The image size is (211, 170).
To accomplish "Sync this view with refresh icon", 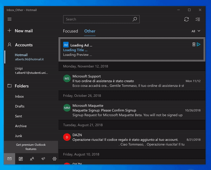I will 186,19.
